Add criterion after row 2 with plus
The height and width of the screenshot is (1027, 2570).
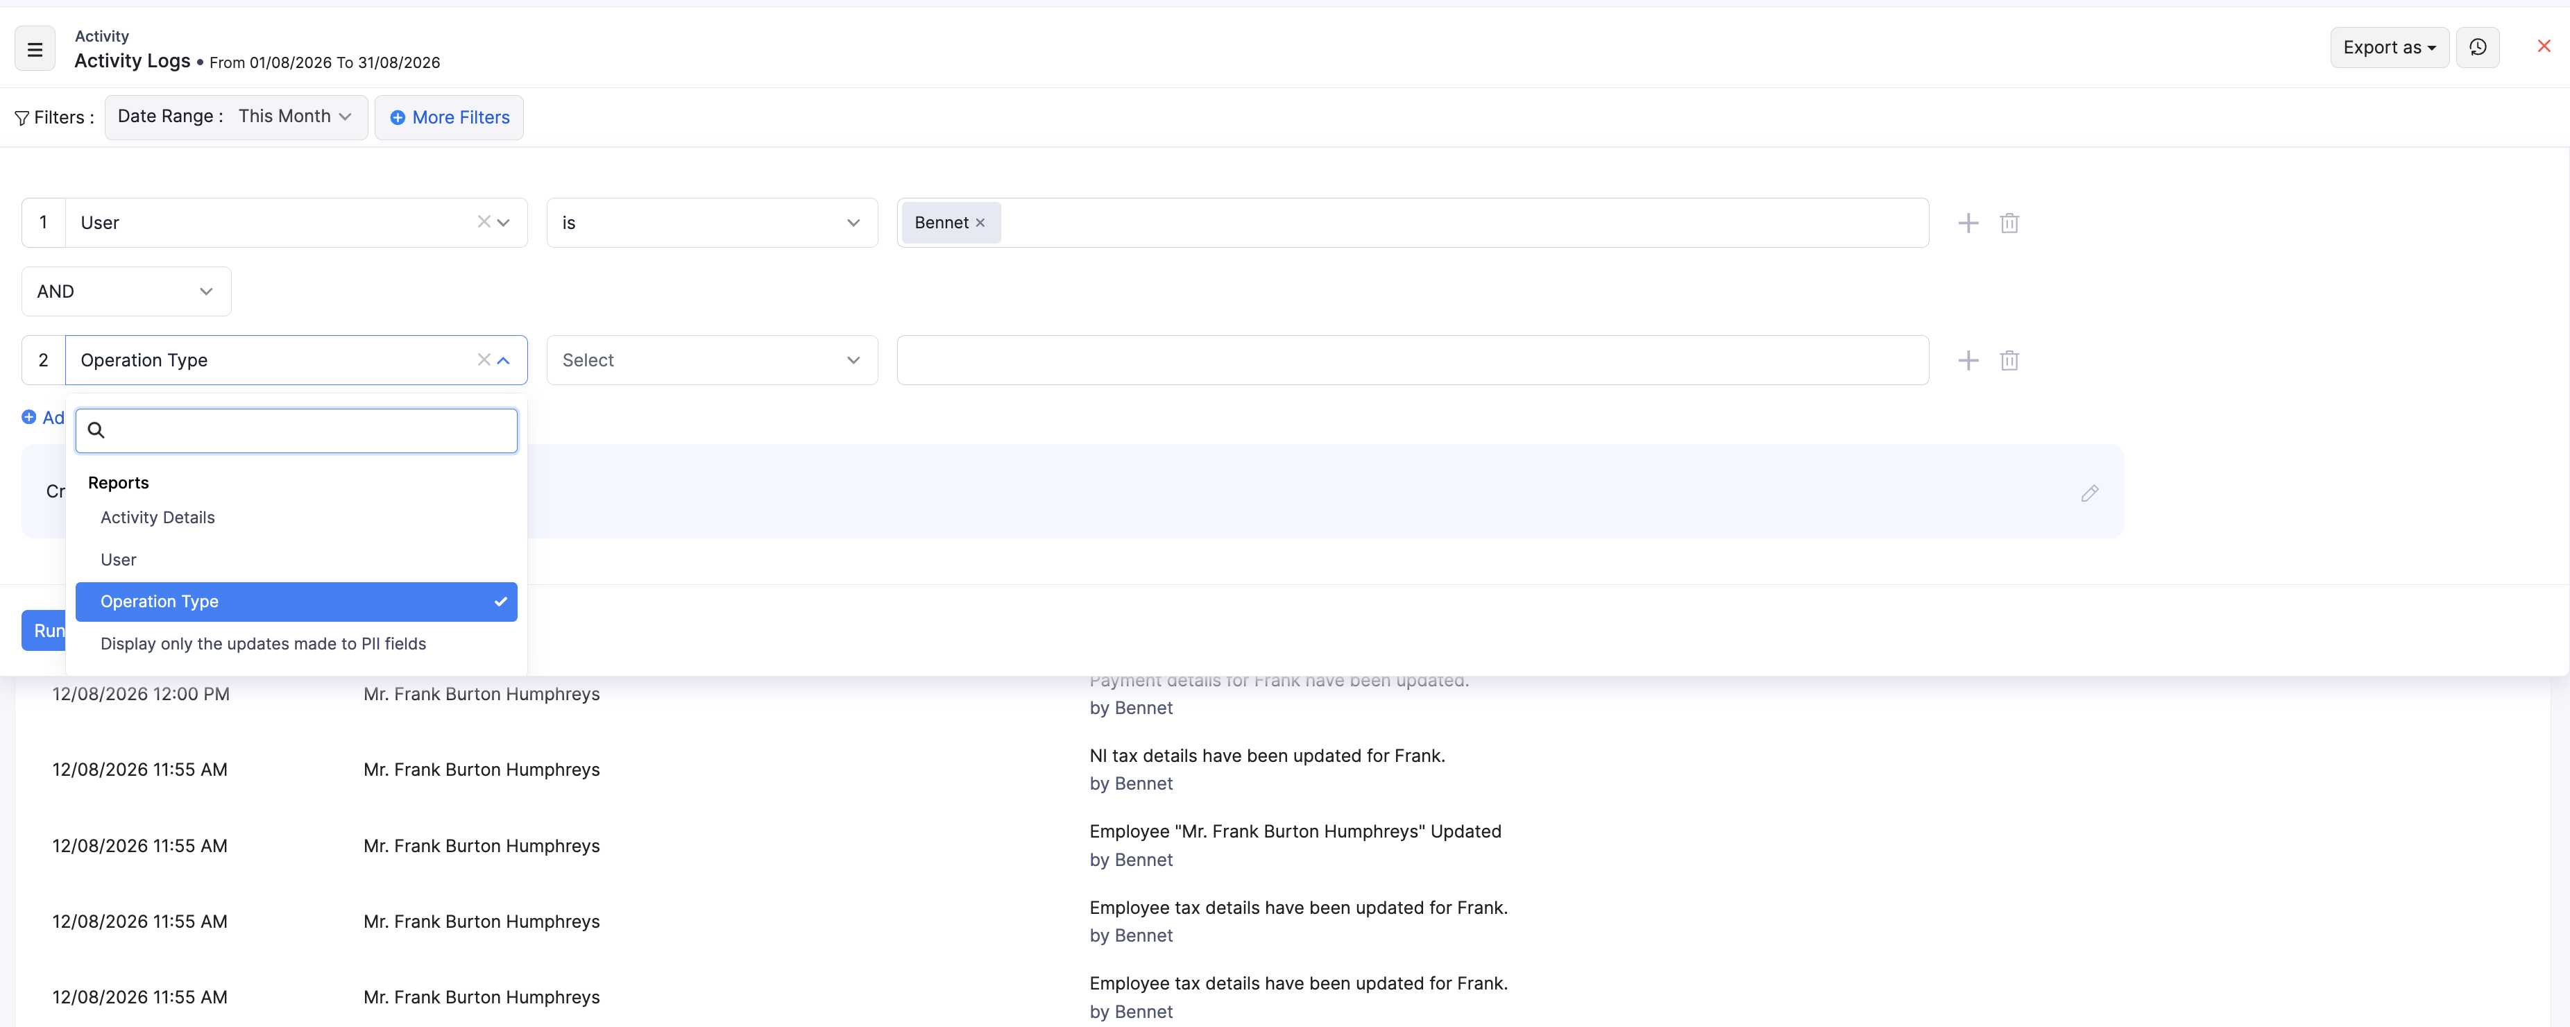tap(1968, 360)
